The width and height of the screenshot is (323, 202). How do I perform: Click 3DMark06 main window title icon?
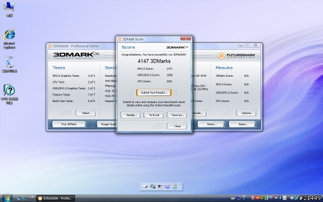[50, 46]
